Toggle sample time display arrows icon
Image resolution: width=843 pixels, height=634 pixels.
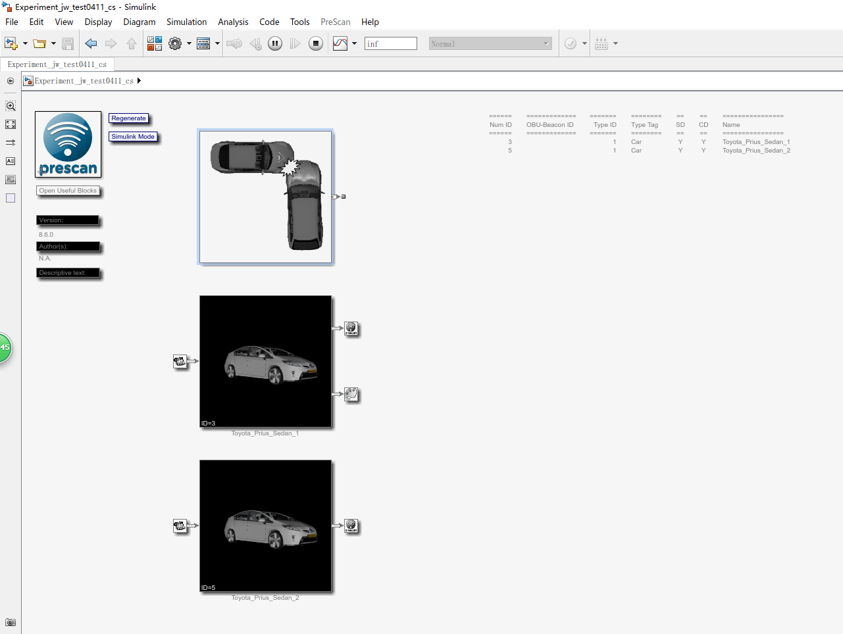point(11,143)
